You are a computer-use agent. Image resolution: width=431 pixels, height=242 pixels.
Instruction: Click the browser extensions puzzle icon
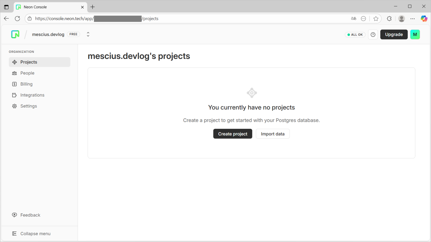[x=389, y=19]
